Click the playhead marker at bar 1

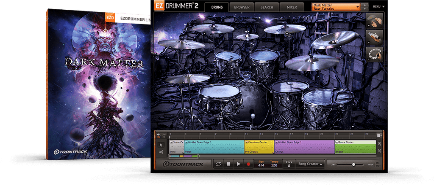coord(170,137)
